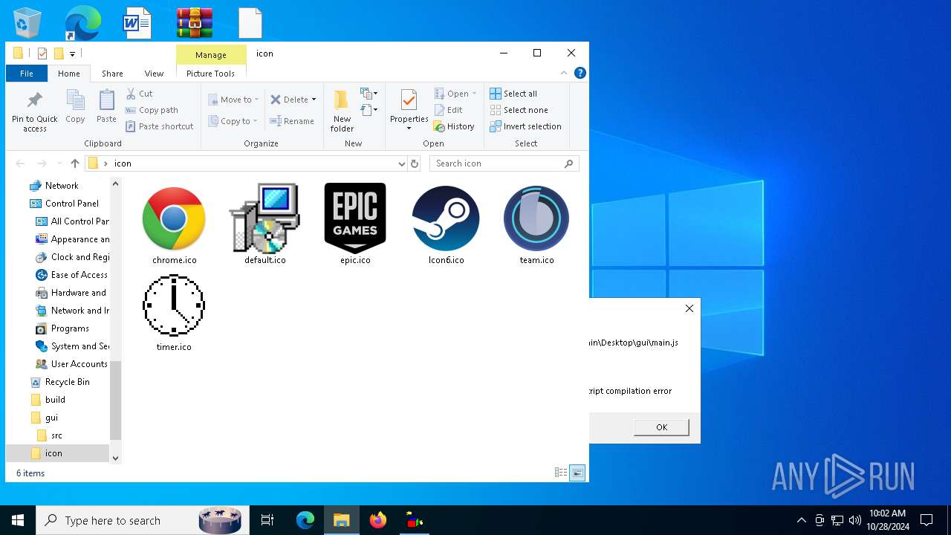Click Copy path in Clipboard group
The height and width of the screenshot is (535, 951).
(x=152, y=110)
